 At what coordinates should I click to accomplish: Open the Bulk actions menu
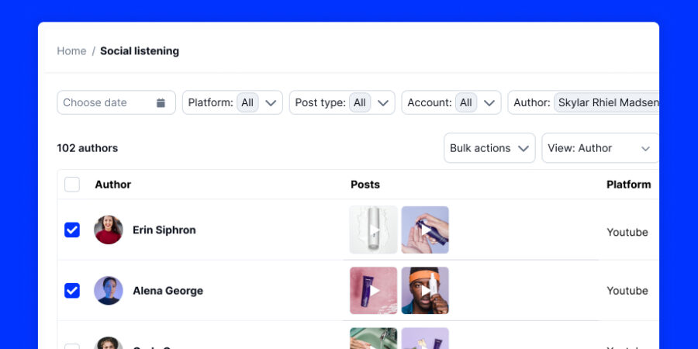pyautogui.click(x=489, y=148)
